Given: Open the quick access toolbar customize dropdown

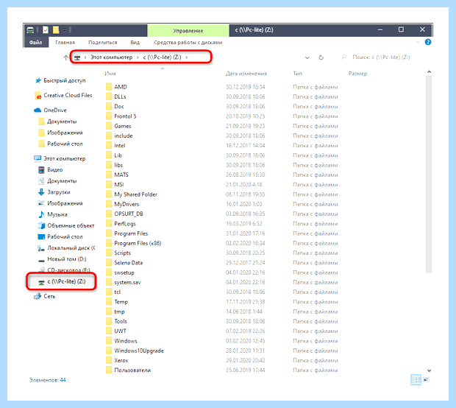Looking at the screenshot, I should [64, 30].
